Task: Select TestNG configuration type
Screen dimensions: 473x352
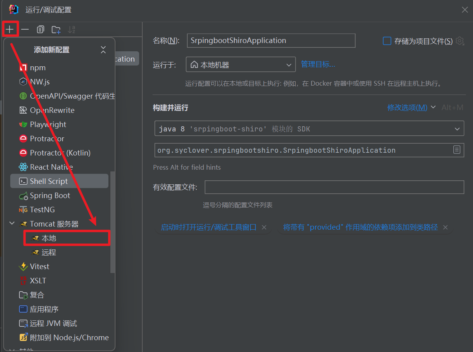Action: tap(59, 210)
